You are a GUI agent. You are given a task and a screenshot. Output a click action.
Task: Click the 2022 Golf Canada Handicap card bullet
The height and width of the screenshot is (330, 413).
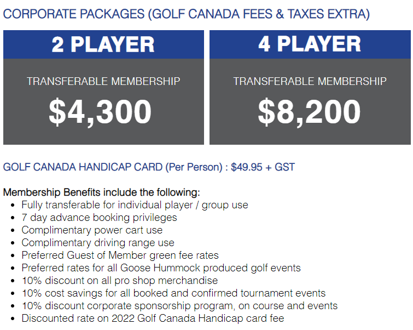click(x=153, y=318)
